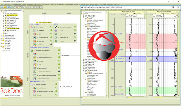Open the Well Management menu

point(16,4)
